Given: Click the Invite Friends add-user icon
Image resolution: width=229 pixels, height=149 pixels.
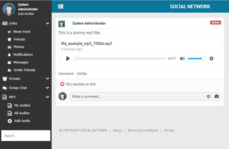Looking at the screenshot, I should coord(10,70).
